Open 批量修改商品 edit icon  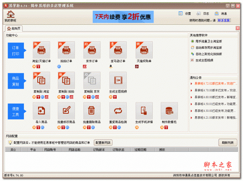tap(66, 111)
